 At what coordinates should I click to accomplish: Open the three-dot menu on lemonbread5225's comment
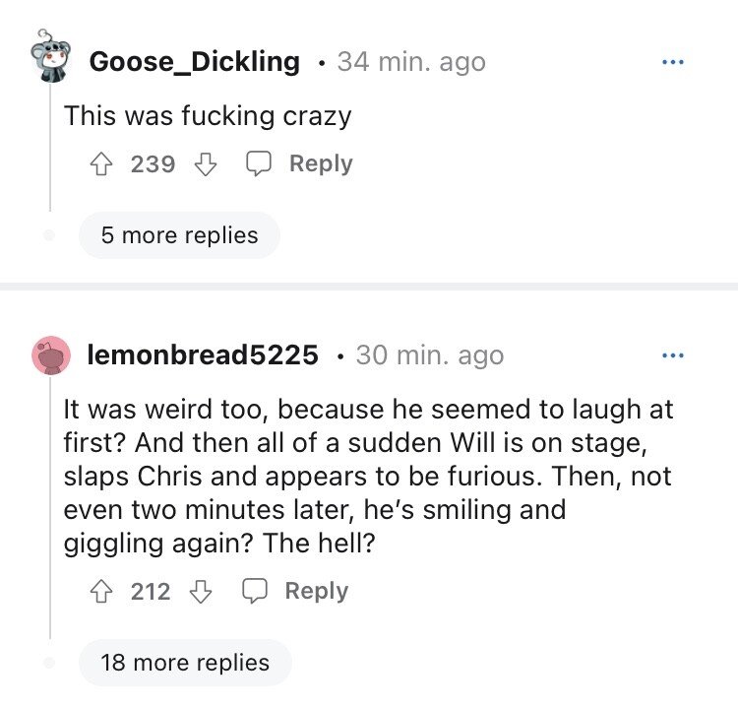pos(673,355)
